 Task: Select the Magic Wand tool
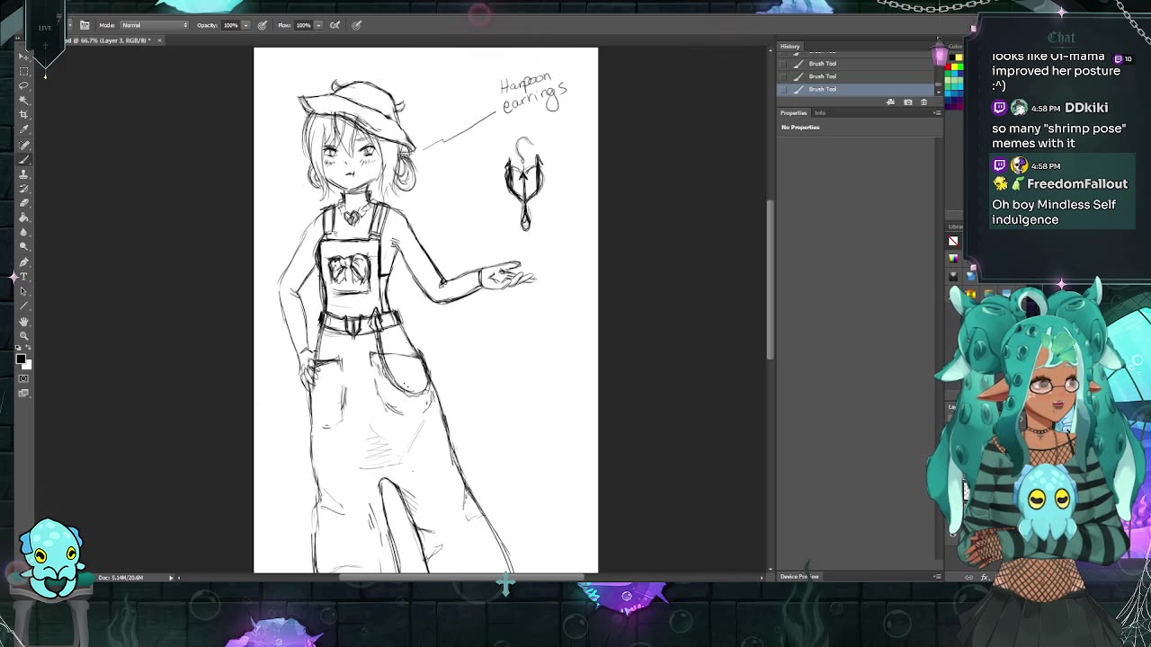24,100
